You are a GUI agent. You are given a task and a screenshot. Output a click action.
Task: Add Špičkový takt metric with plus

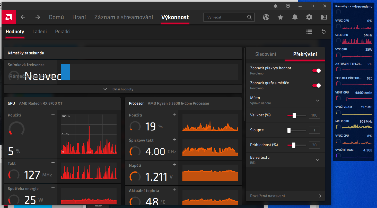[174, 139]
